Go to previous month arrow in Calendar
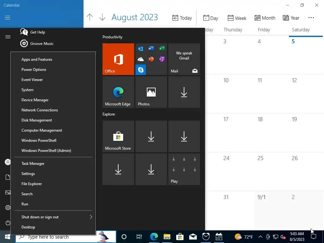 [x=90, y=17]
